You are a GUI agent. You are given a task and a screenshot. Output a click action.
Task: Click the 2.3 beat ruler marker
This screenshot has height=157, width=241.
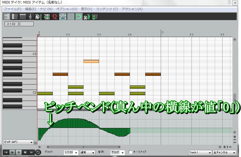[99, 35]
